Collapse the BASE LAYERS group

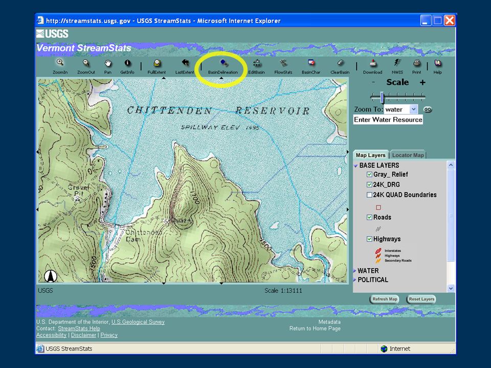point(356,166)
